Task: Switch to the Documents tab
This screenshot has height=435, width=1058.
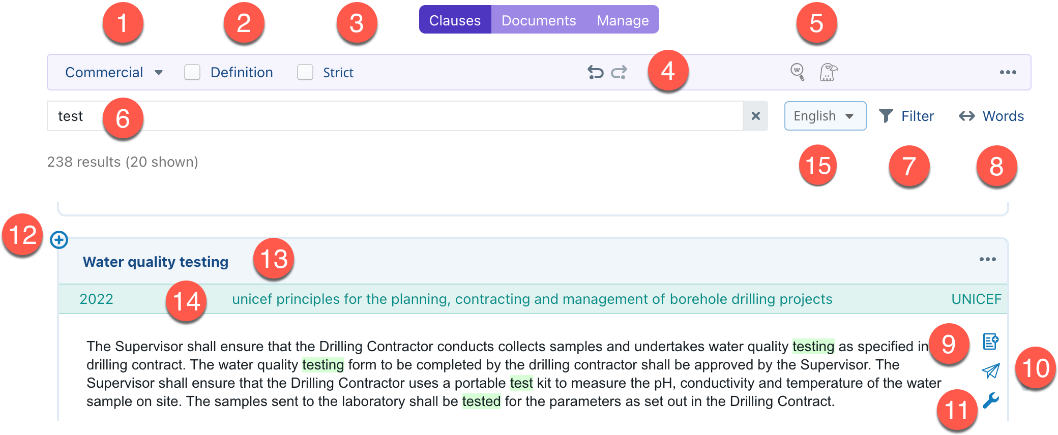Action: click(539, 20)
